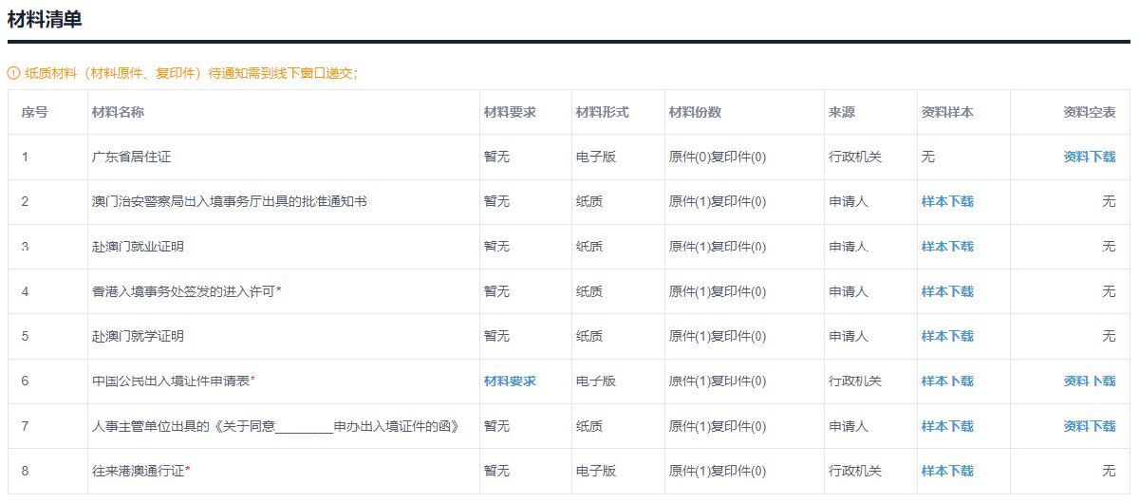Screen dimensions: 1139x502
Task: Click the 材料名称 column header
Action: pyautogui.click(x=119, y=112)
